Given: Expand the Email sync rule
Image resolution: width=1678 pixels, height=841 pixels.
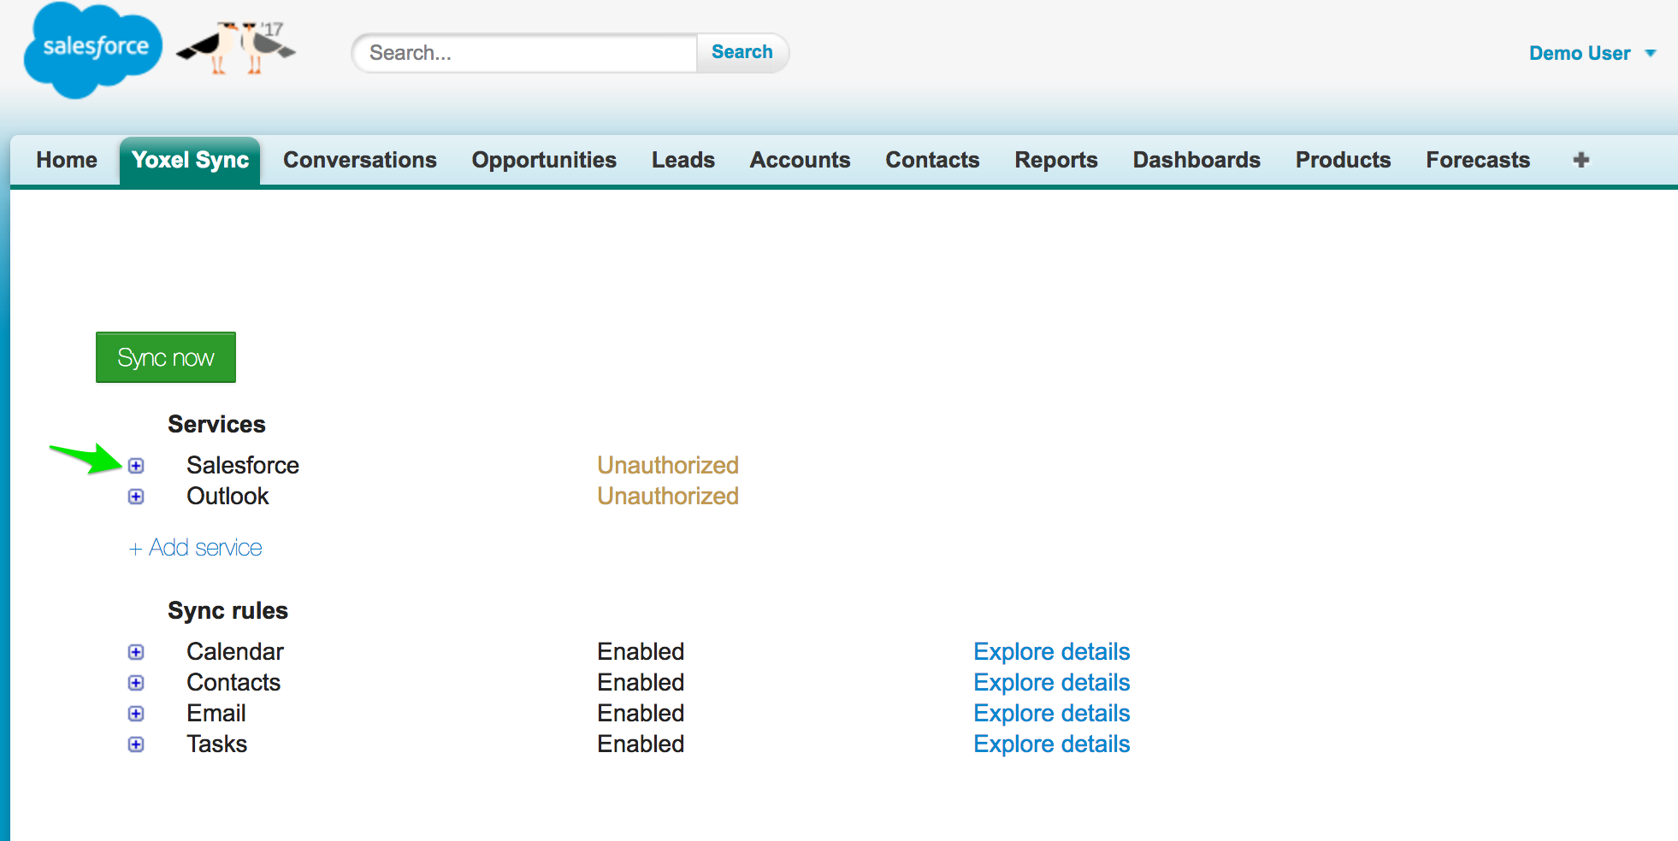Looking at the screenshot, I should tap(136, 714).
